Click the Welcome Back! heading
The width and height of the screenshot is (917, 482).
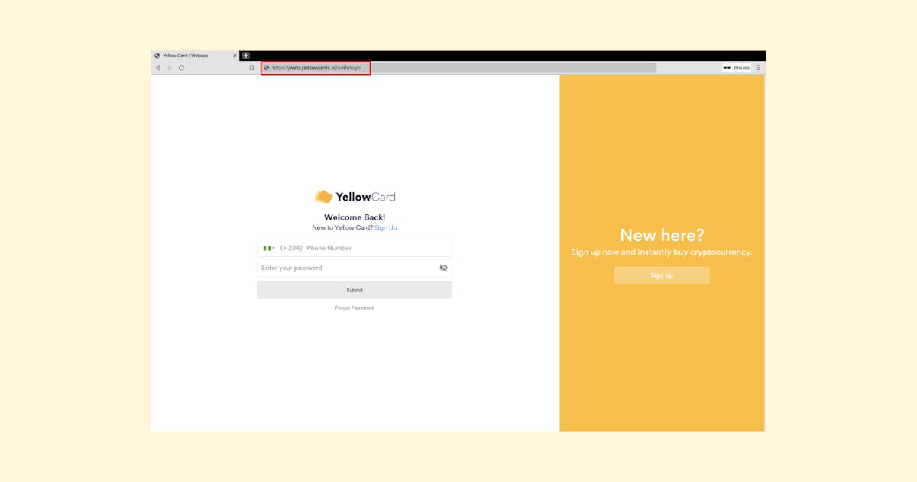click(355, 217)
